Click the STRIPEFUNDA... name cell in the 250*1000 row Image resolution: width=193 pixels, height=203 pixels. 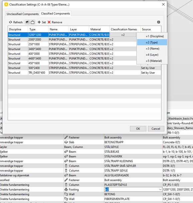tap(59, 44)
